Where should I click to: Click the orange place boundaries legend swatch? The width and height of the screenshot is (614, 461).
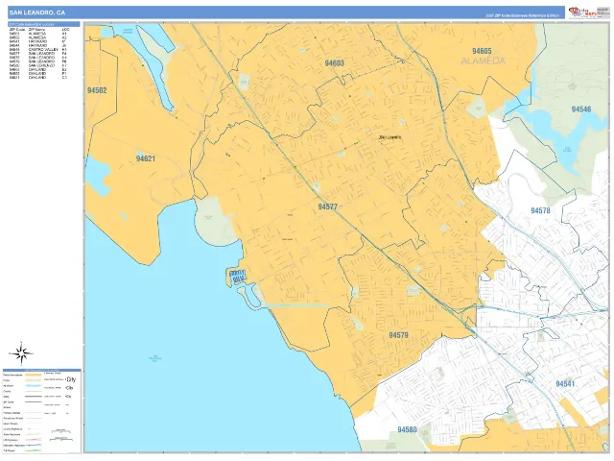click(x=33, y=375)
